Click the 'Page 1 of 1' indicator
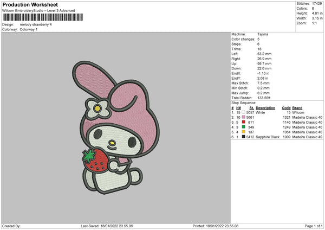Image resolution: width=325 pixels, height=230 pixels. [314, 226]
